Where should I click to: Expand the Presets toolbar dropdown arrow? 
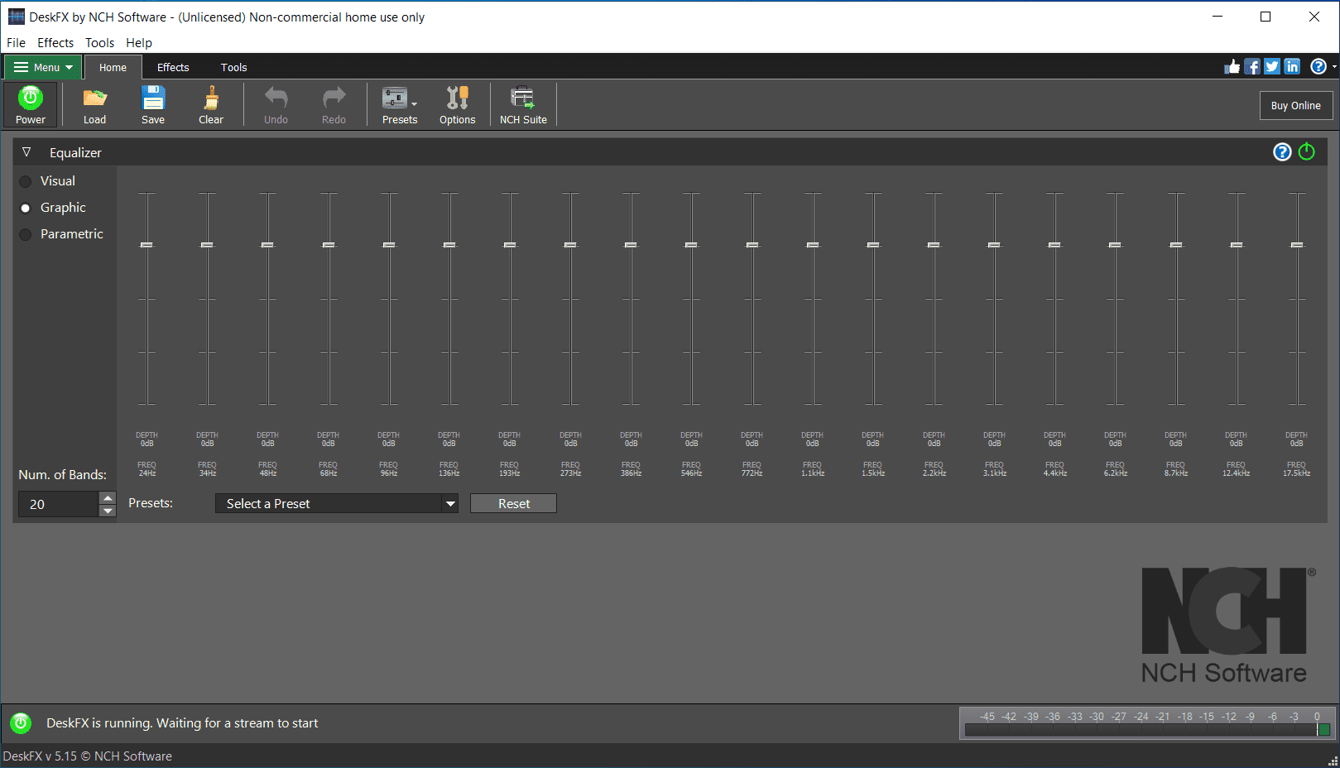click(414, 104)
